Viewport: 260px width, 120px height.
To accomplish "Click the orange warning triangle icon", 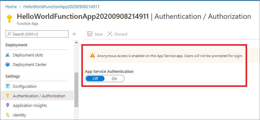I will (x=92, y=56).
